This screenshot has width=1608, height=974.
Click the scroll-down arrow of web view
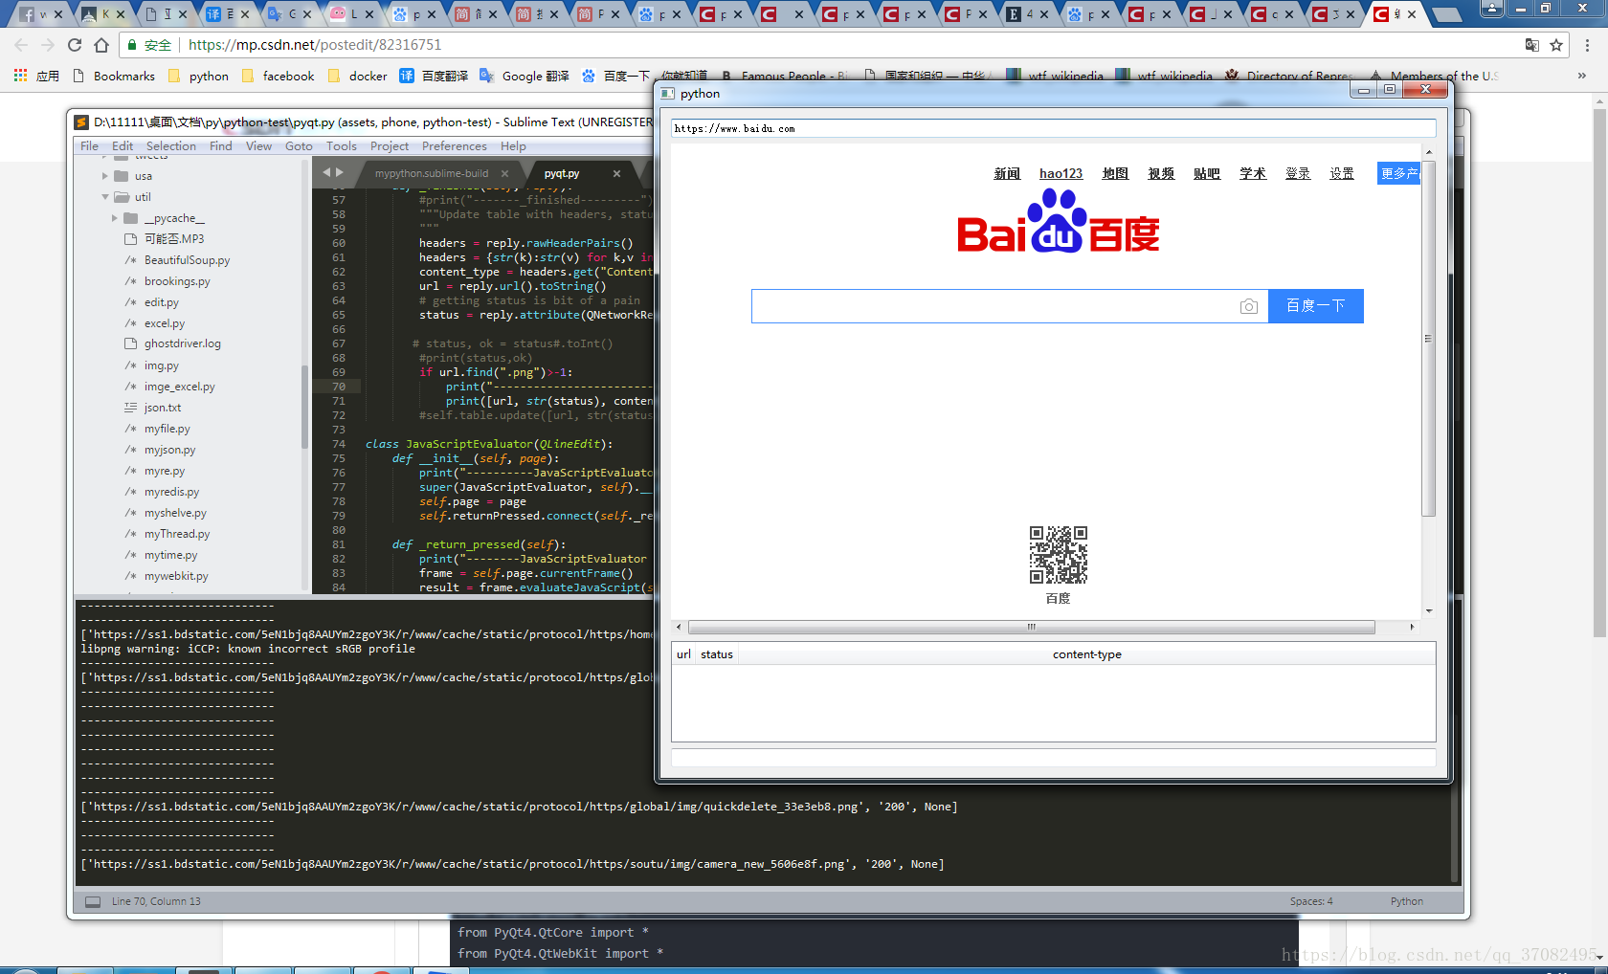(1428, 611)
